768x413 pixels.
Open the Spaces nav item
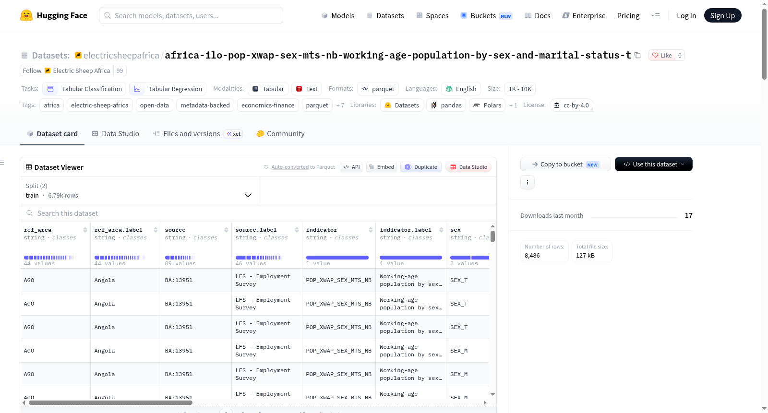(432, 15)
